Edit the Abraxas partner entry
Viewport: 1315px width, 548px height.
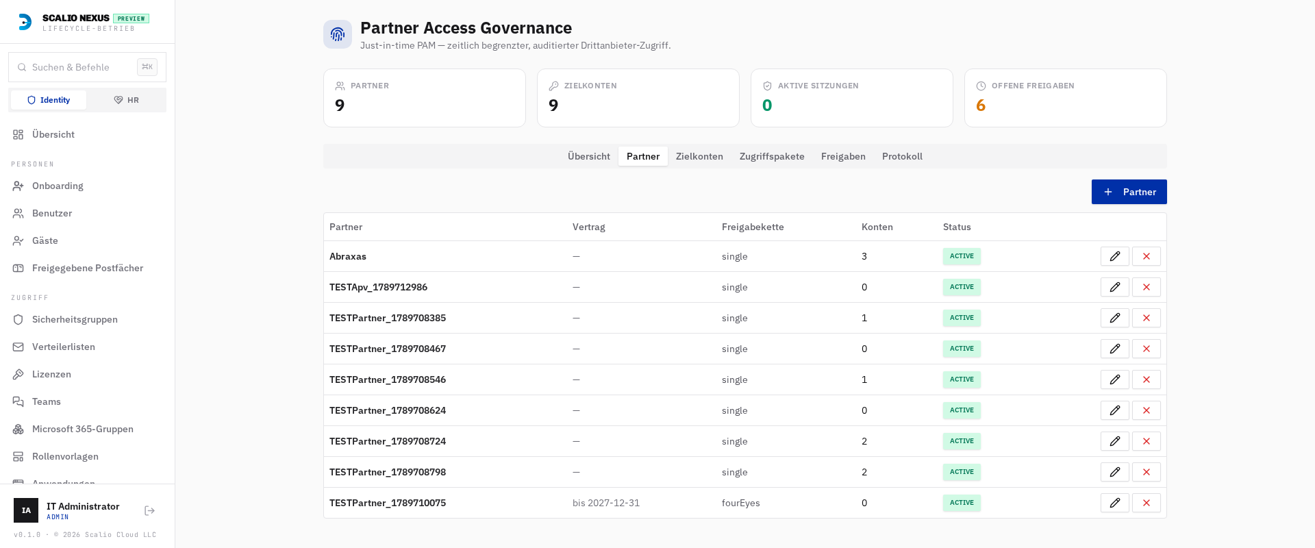pyautogui.click(x=1114, y=256)
